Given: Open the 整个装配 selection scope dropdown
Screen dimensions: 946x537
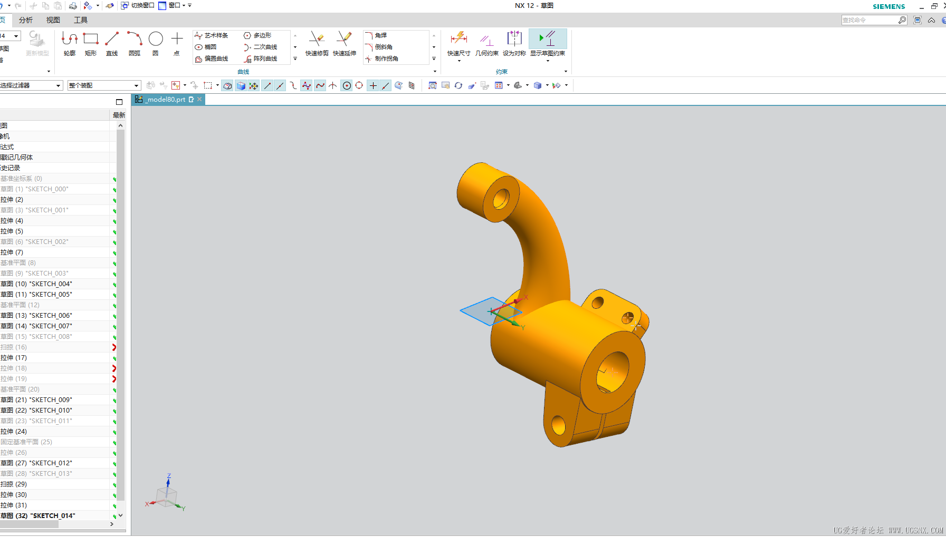Looking at the screenshot, I should (103, 85).
